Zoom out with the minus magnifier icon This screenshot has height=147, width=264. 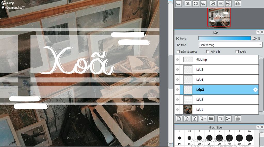click(x=203, y=4)
